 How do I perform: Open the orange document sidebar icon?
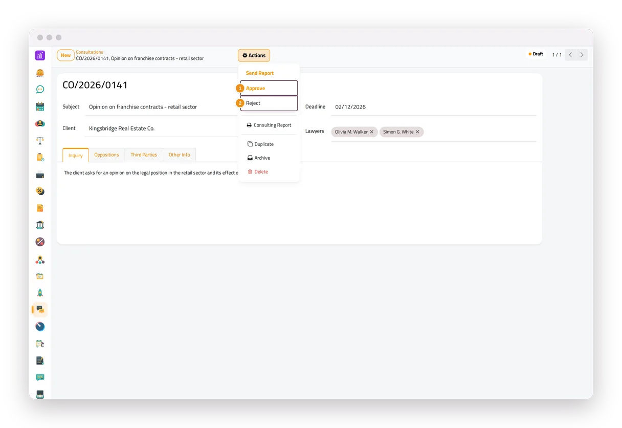[x=40, y=208]
